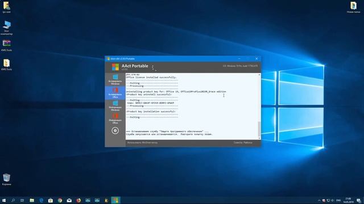Open the Office information sidebar button
364x204 pixels.
115,118
